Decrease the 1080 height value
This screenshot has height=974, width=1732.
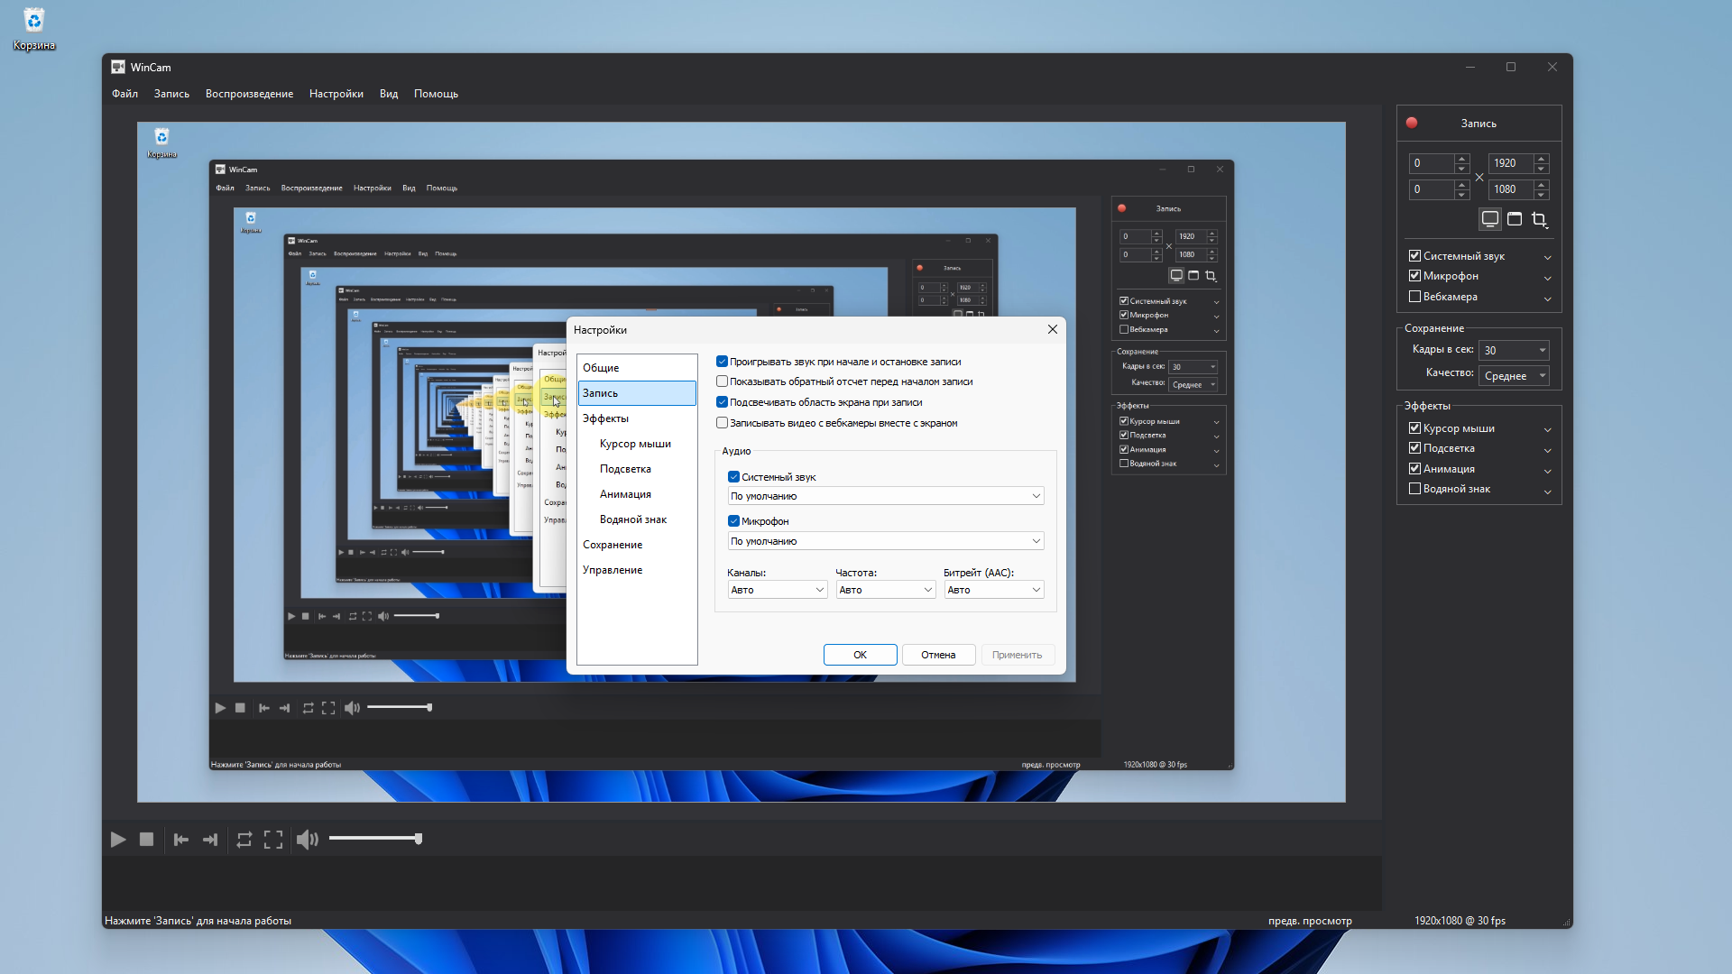pos(1542,195)
